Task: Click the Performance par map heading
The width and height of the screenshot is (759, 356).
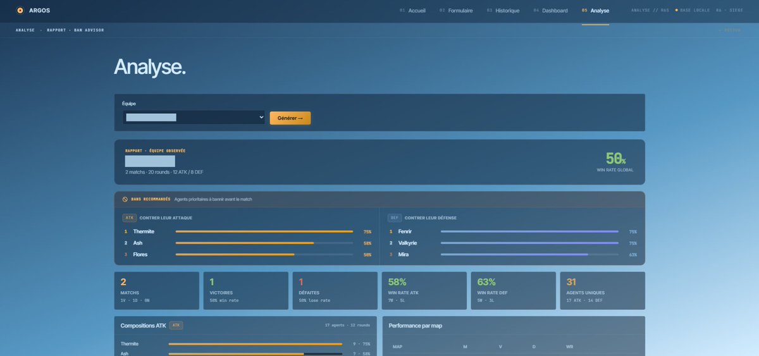Action: 415,325
